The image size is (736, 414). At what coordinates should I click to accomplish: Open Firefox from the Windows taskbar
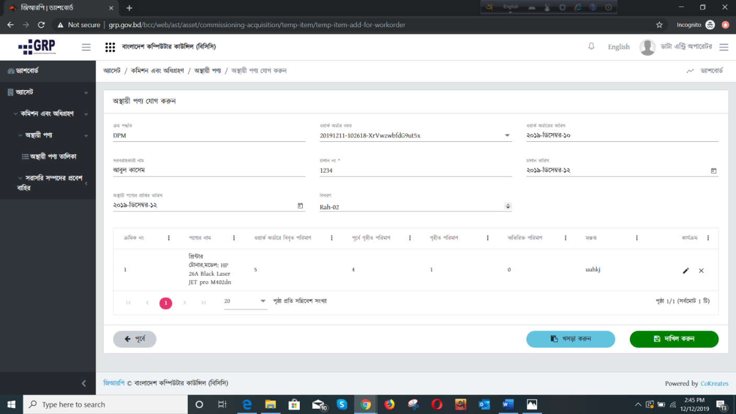(x=389, y=405)
